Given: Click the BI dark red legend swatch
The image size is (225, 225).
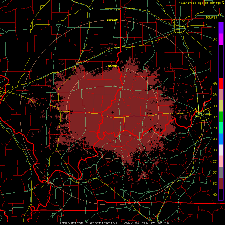Looking at the screenshot, I should click(x=221, y=183).
